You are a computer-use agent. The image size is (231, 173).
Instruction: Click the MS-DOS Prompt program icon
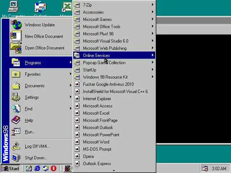[77, 149]
